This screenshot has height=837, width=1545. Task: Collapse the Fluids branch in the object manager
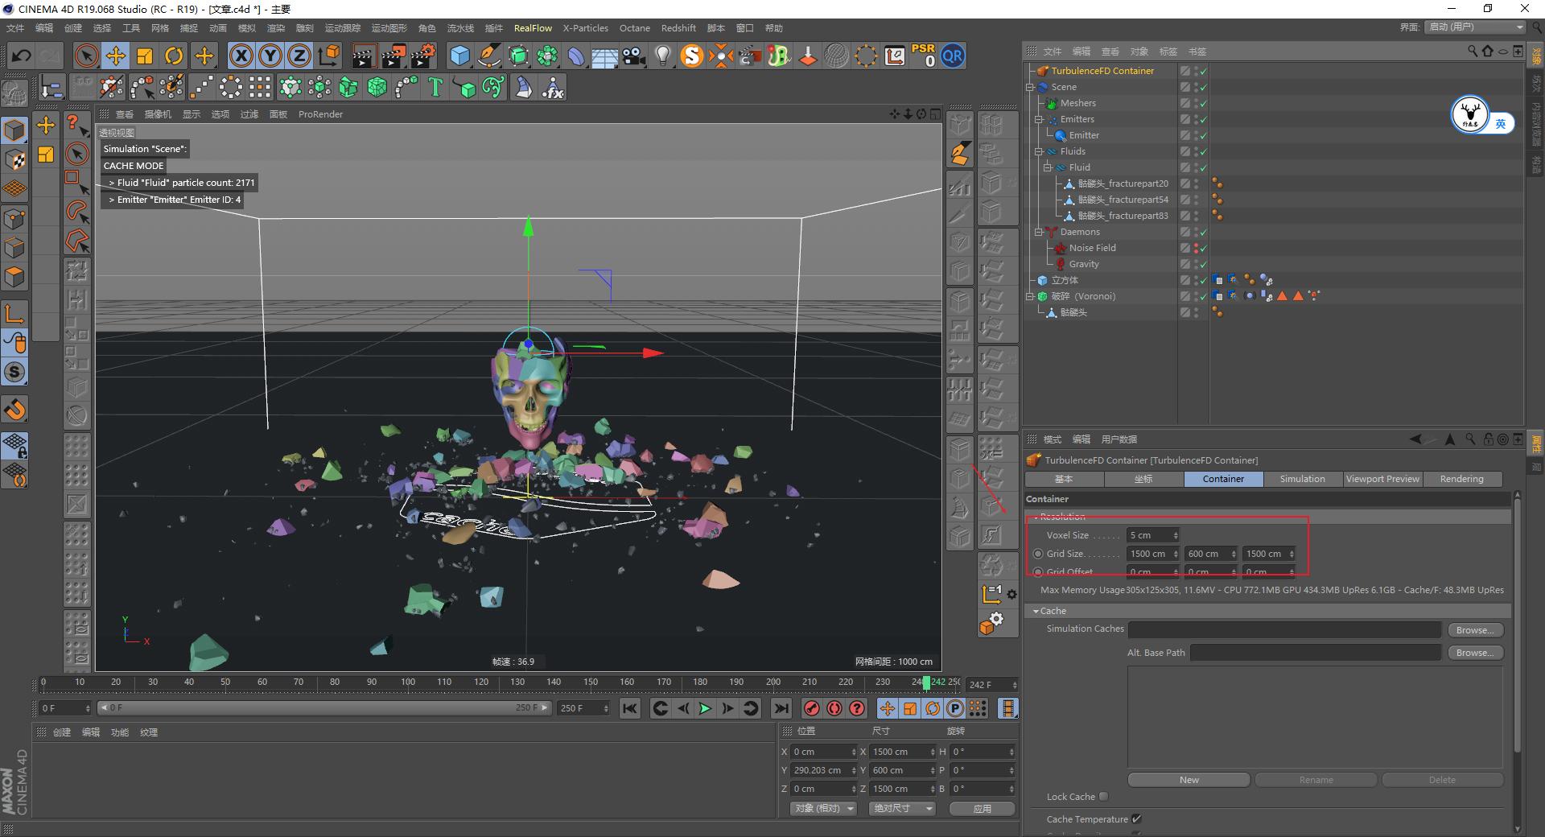(1038, 151)
